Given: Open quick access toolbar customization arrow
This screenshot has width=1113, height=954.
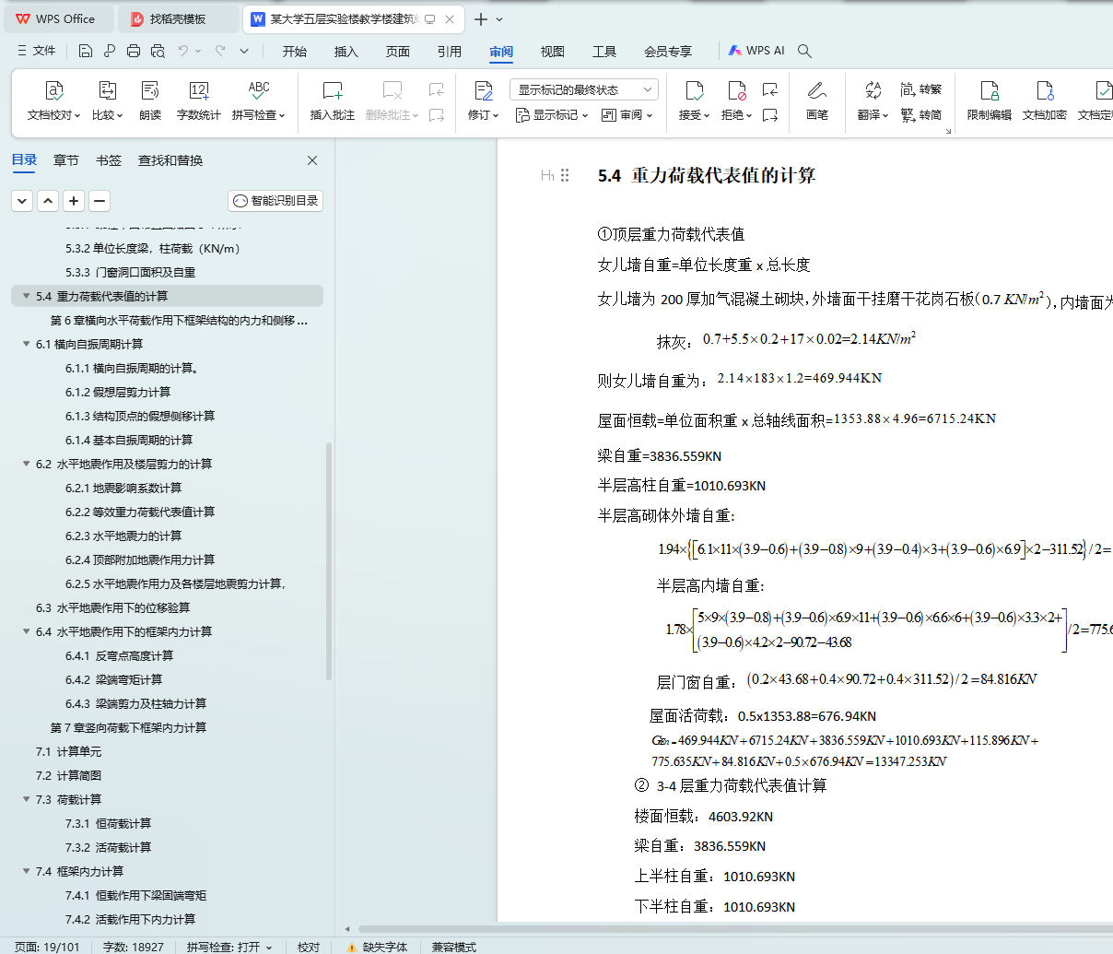Looking at the screenshot, I should coord(244,51).
